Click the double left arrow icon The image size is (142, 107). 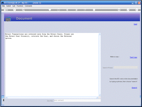point(67,10)
